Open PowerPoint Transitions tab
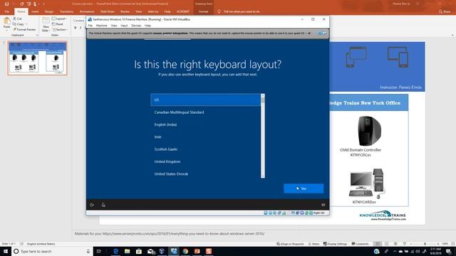 tap(66, 11)
